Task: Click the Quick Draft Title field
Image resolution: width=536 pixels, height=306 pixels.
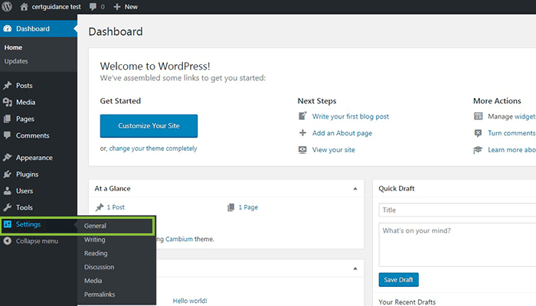Action: point(457,210)
